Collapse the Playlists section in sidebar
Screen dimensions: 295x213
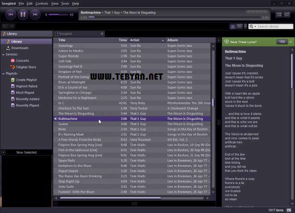point(3,73)
